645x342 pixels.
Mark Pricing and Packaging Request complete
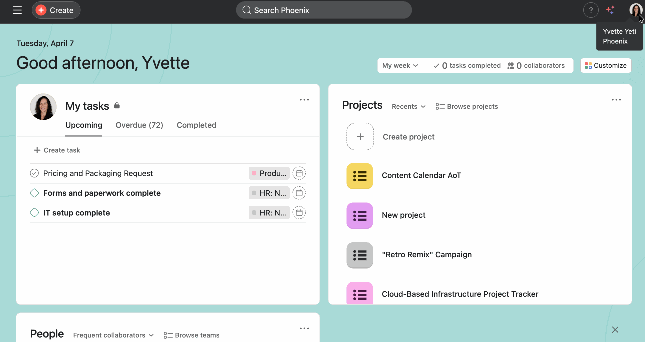point(34,173)
